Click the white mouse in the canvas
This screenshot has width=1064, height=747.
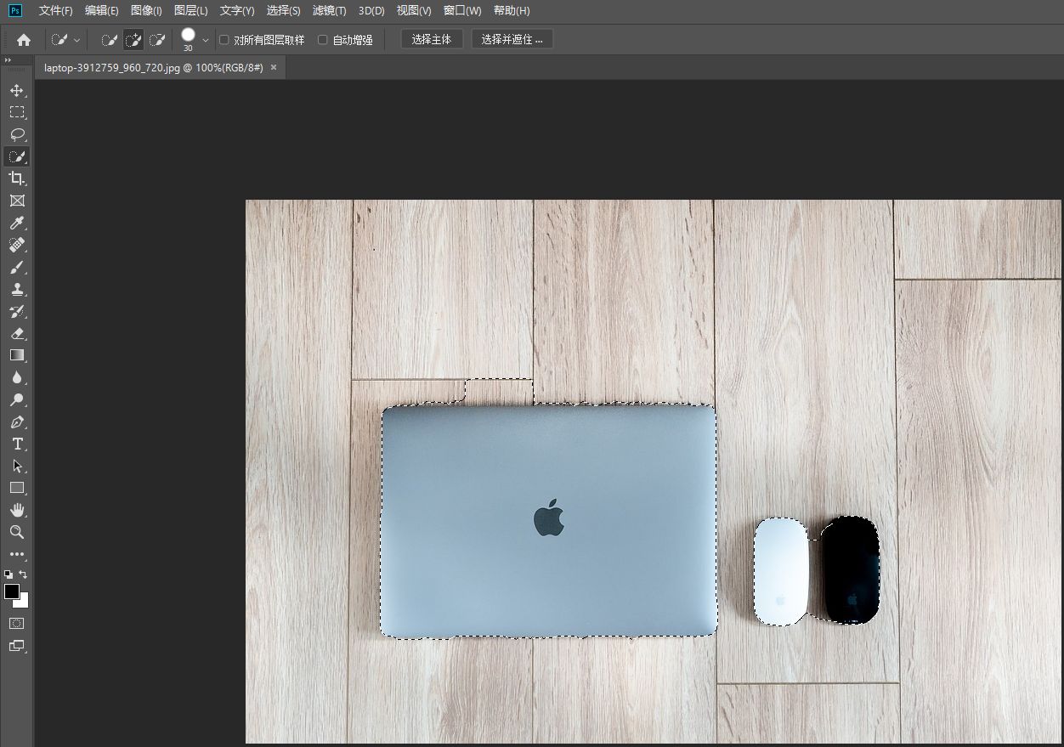[781, 572]
